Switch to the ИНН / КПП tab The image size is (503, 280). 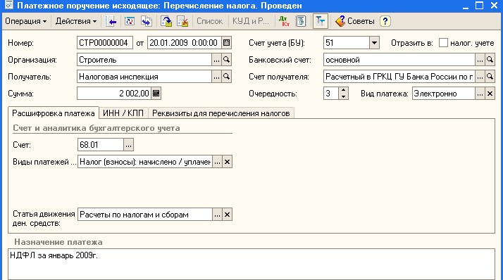[123, 113]
